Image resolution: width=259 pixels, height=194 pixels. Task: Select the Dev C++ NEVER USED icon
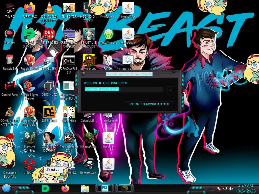click(x=49, y=36)
